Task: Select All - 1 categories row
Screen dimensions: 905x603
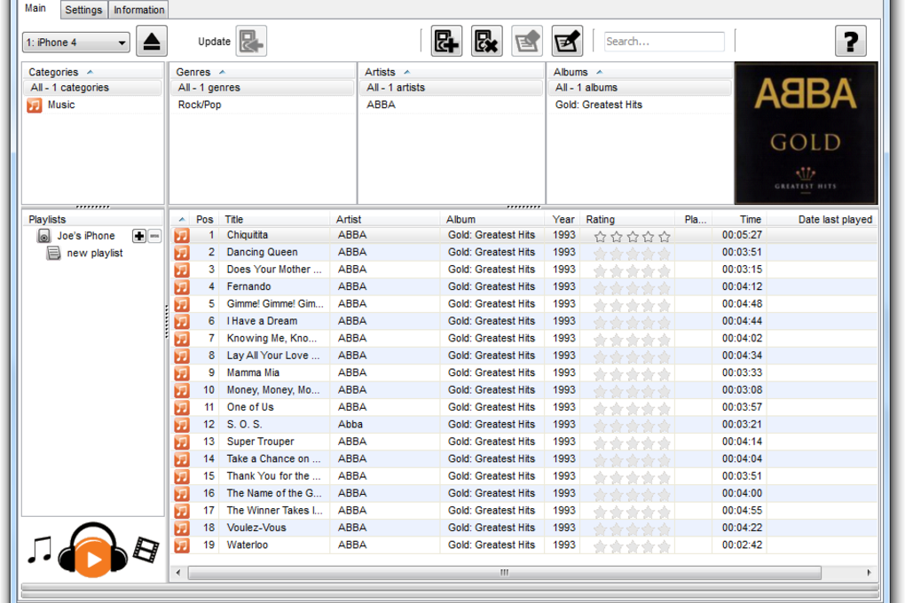Action: pos(93,88)
